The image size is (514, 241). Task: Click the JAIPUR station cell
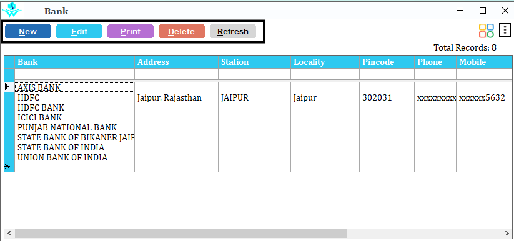254,97
